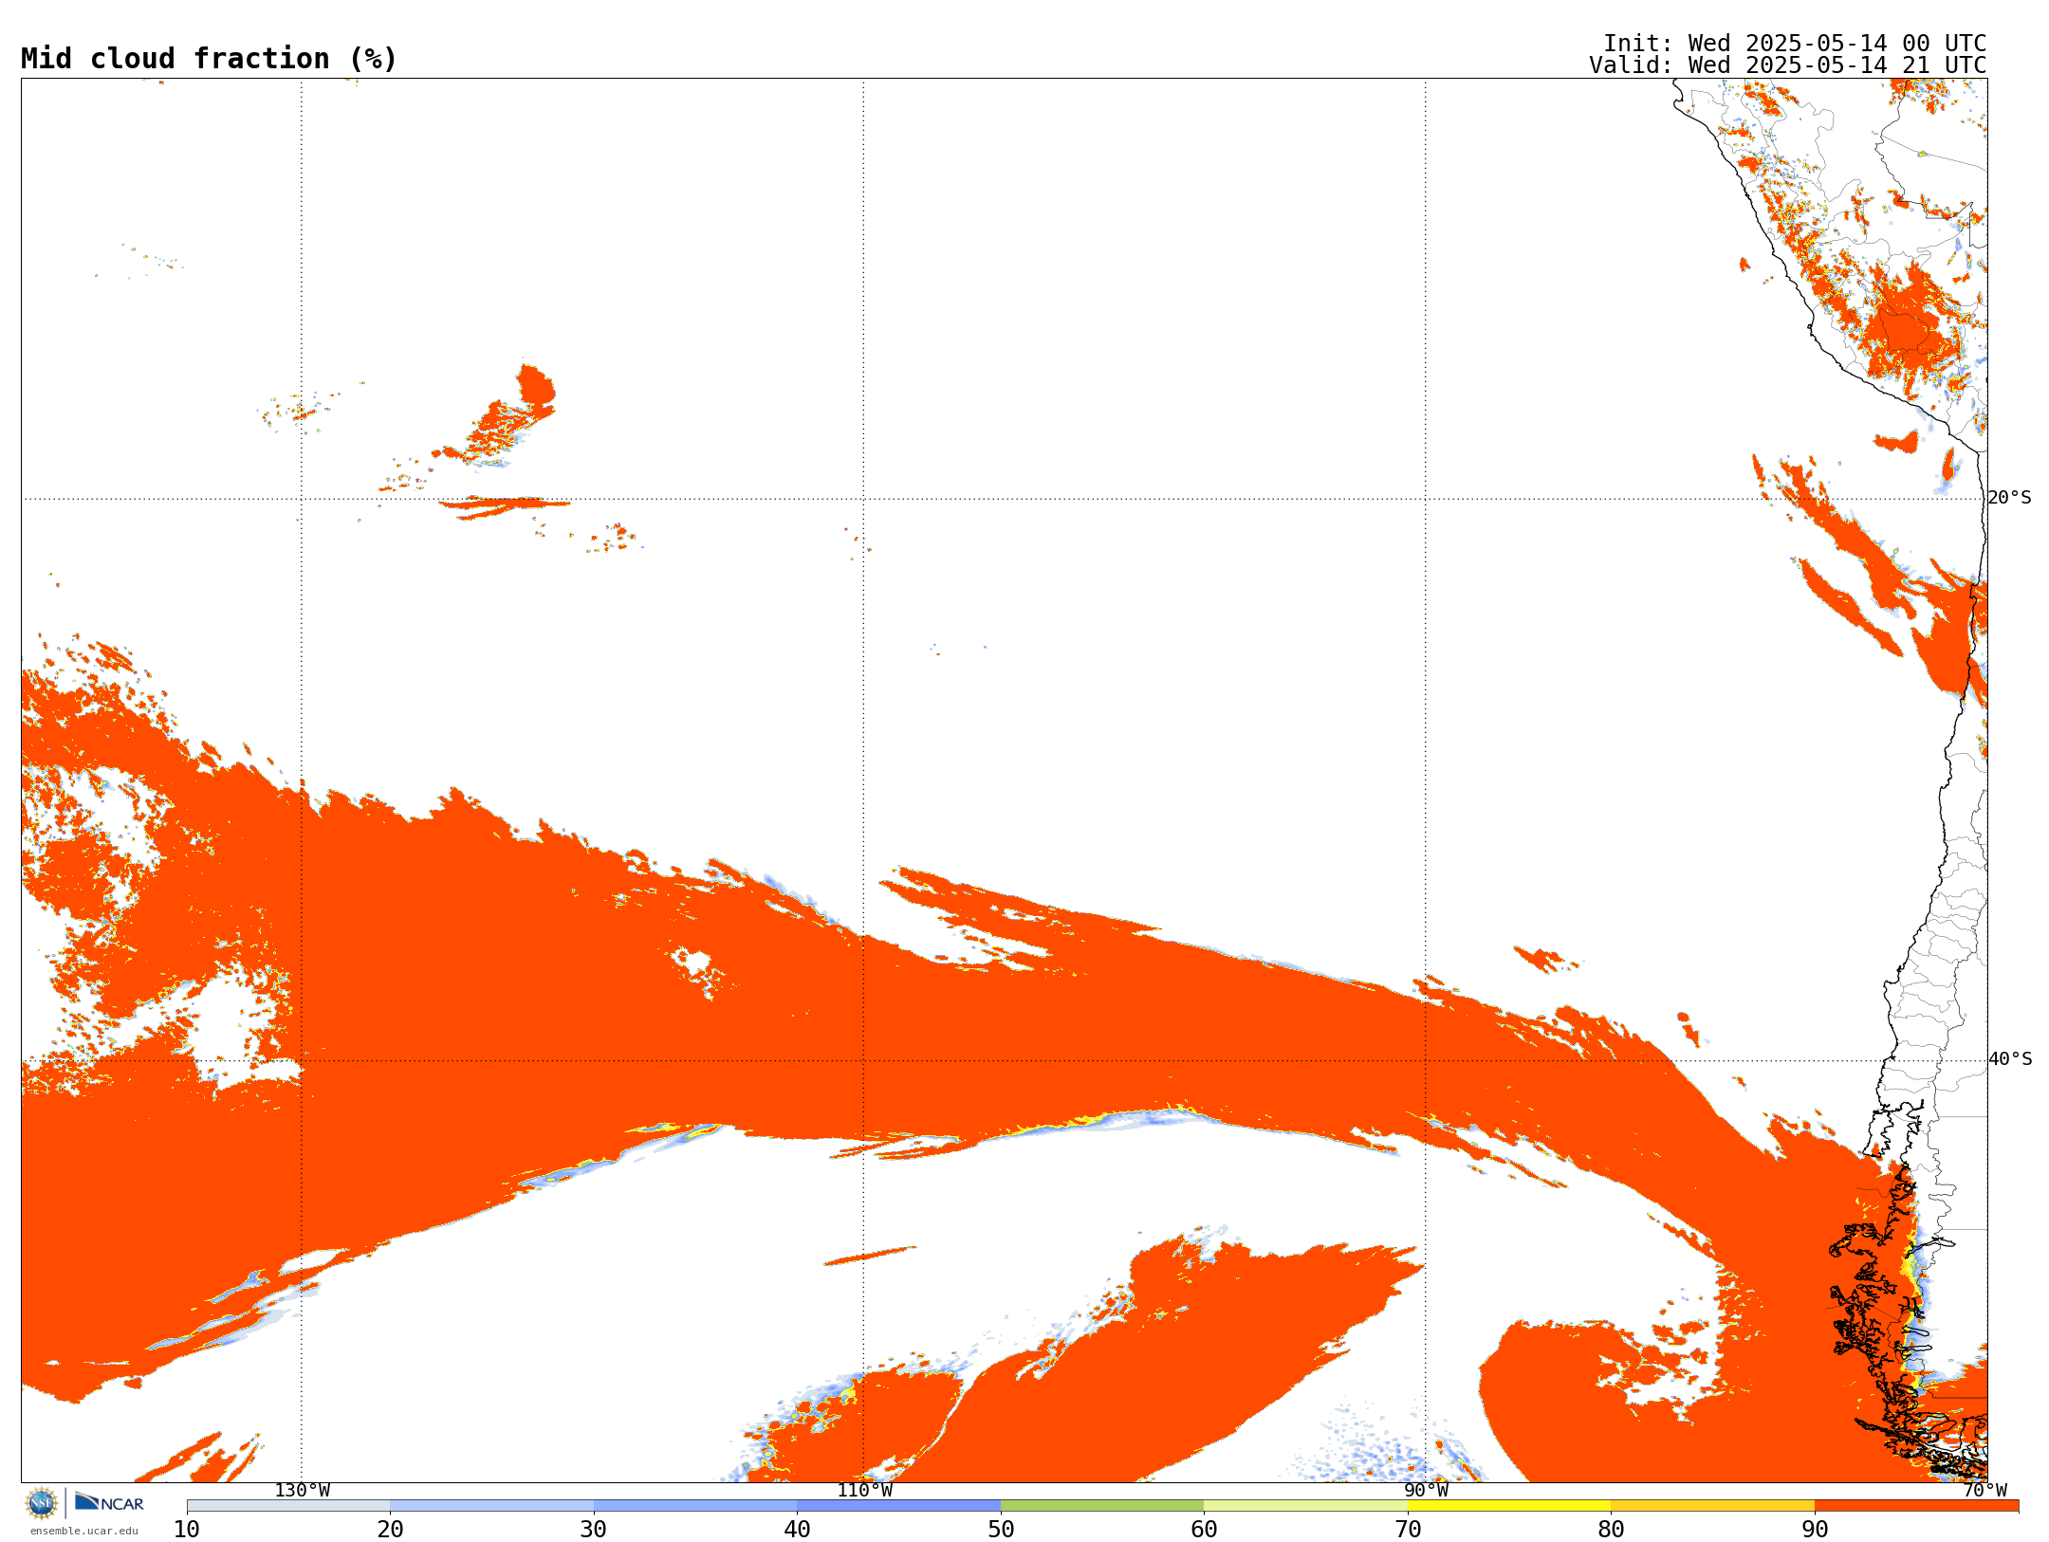Click the 110°W longitude label
2049x1542 pixels.
[x=863, y=1491]
